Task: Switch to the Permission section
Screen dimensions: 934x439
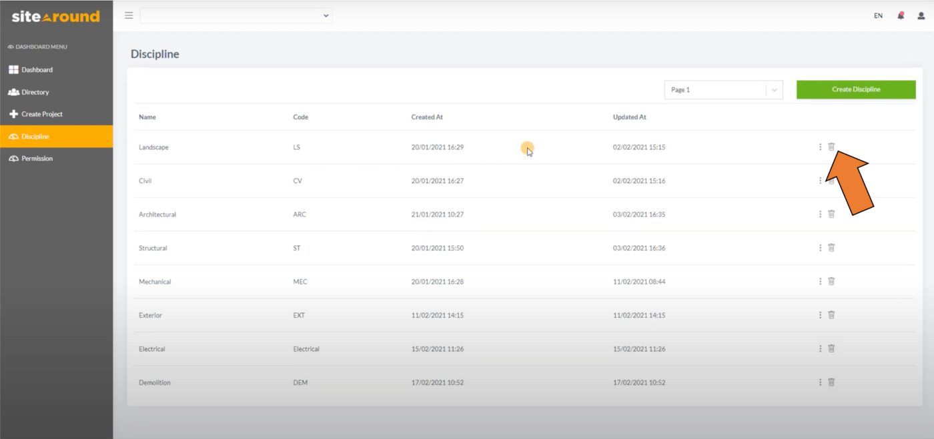Action: coord(37,158)
